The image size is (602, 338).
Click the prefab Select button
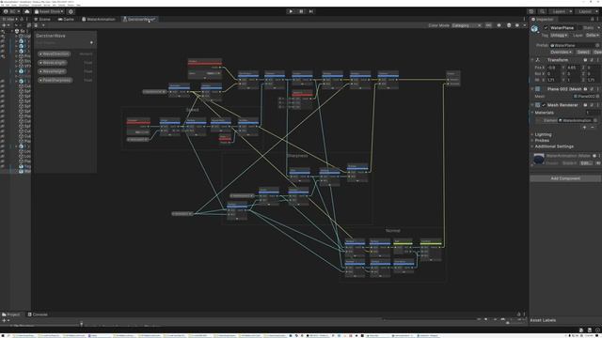point(583,53)
